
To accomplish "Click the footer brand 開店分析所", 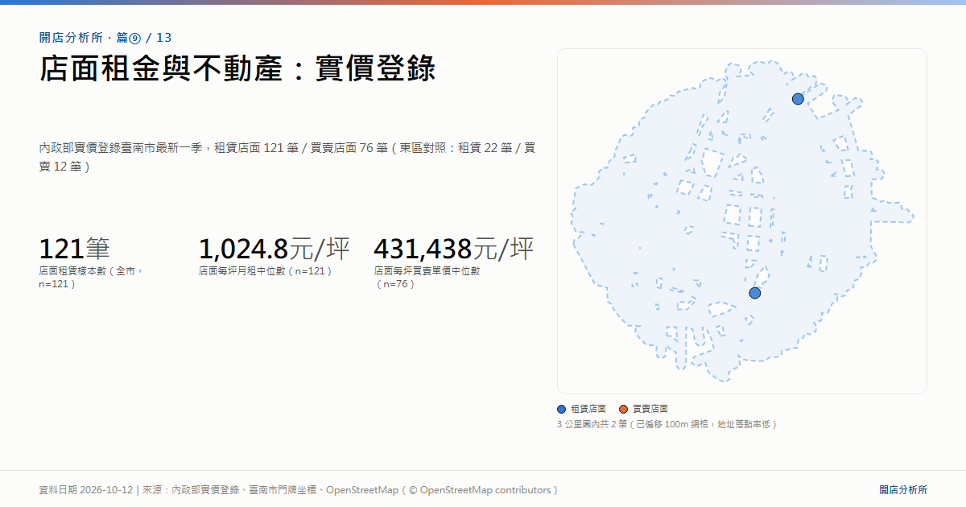I will pos(903,490).
